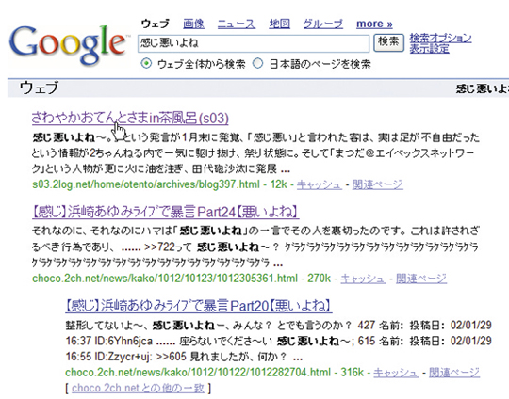The image size is (509, 399).
Task: Open 検索オプション advanced search link
Action: click(x=440, y=38)
